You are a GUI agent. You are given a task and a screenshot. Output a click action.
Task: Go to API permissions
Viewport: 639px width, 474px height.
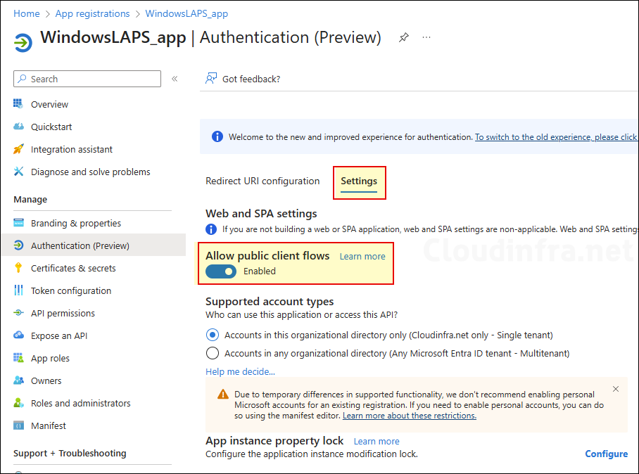[63, 313]
